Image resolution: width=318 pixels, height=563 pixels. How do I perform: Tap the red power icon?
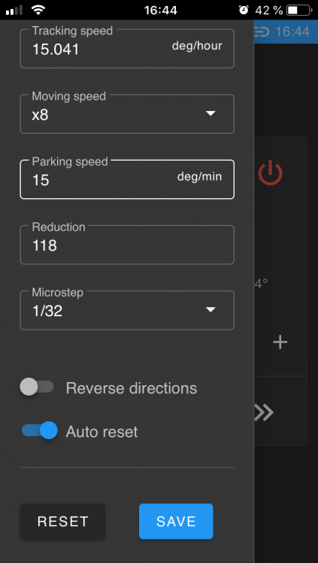(270, 173)
